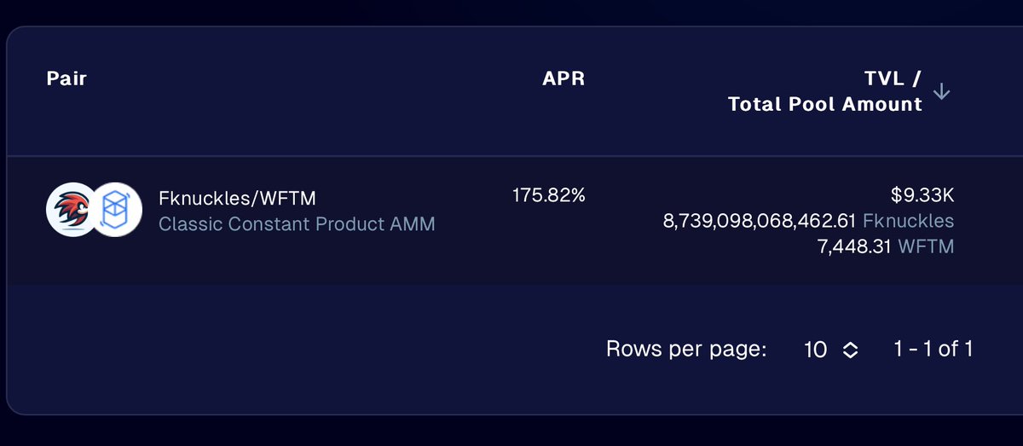Viewport: 1023px width, 446px height.
Task: Click Classic Constant Product AMM subtitle
Action: [x=297, y=224]
